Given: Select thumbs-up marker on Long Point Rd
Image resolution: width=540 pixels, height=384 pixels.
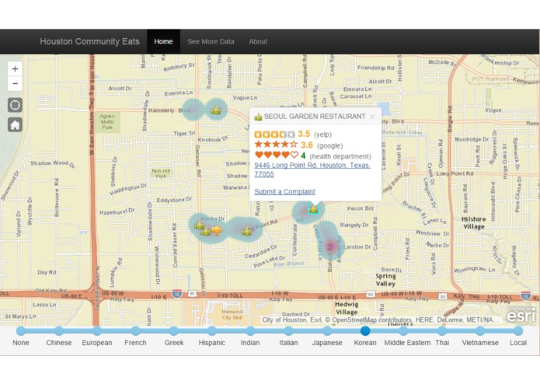Looking at the screenshot, I should 247,231.
